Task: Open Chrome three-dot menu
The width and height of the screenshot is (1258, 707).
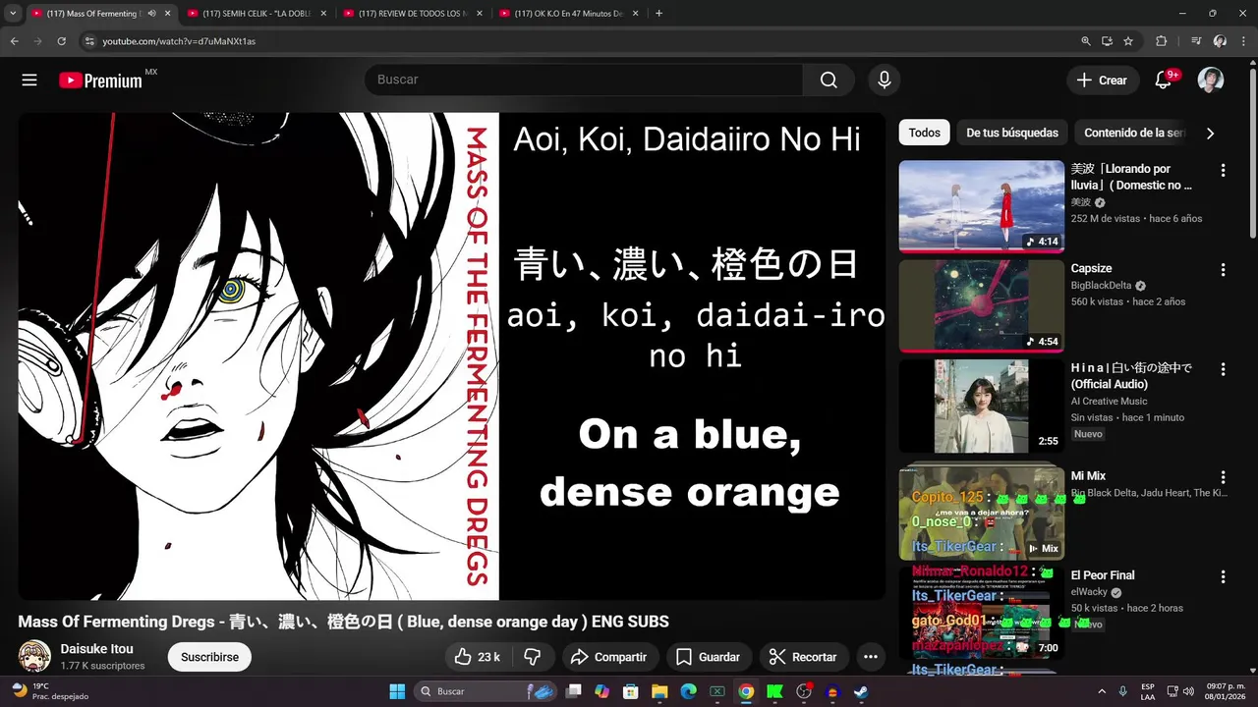Action: [x=1243, y=41]
